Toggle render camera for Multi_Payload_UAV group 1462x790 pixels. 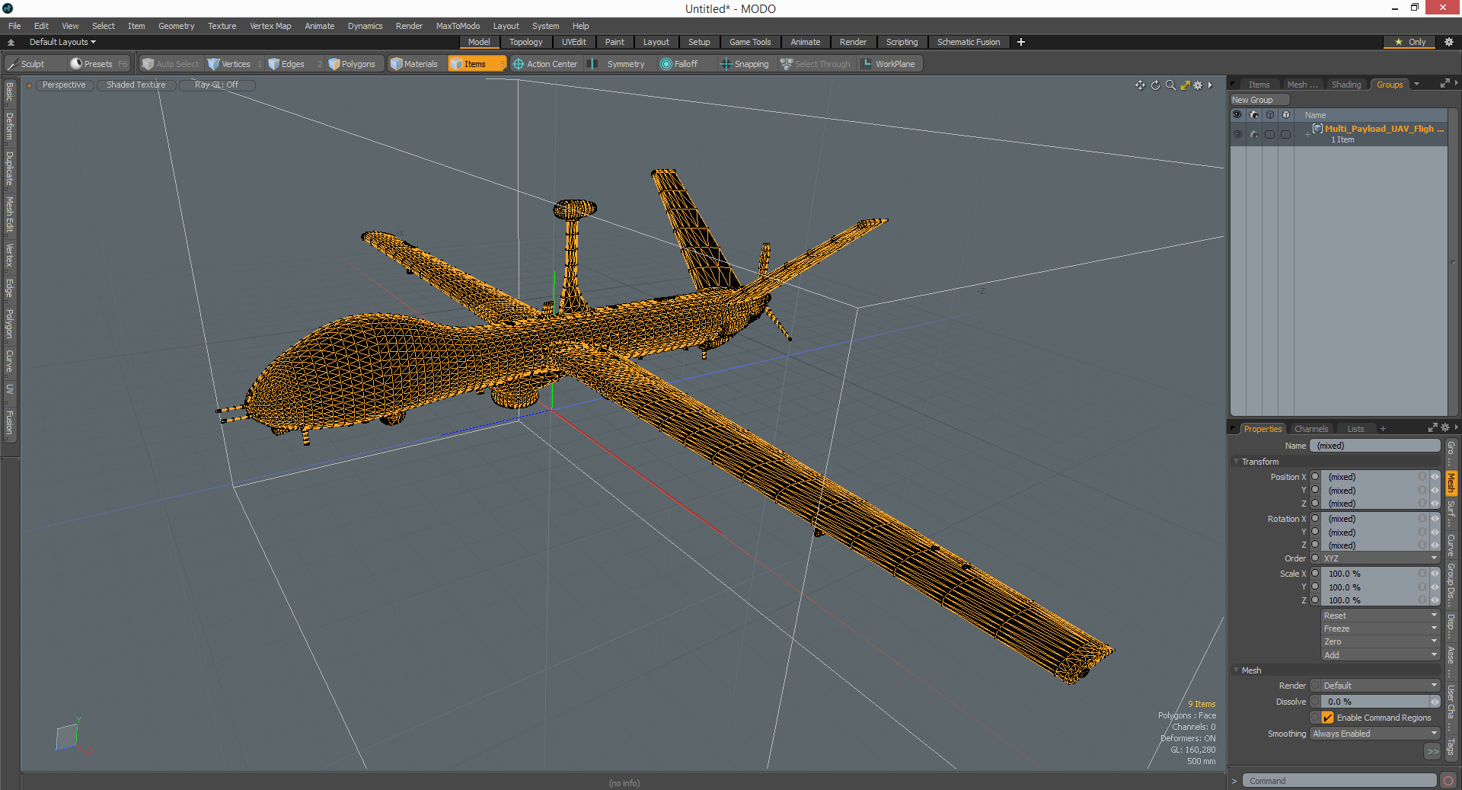pos(1254,134)
